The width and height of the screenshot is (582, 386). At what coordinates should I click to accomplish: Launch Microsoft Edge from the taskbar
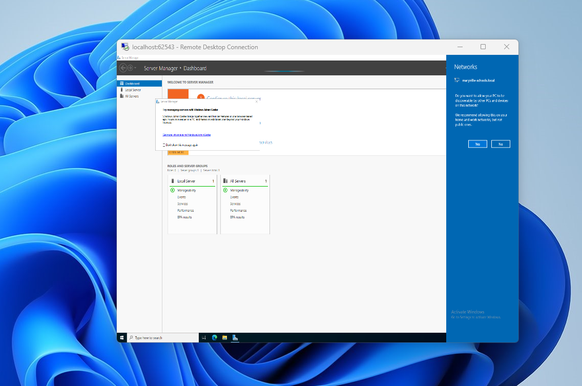[215, 337]
